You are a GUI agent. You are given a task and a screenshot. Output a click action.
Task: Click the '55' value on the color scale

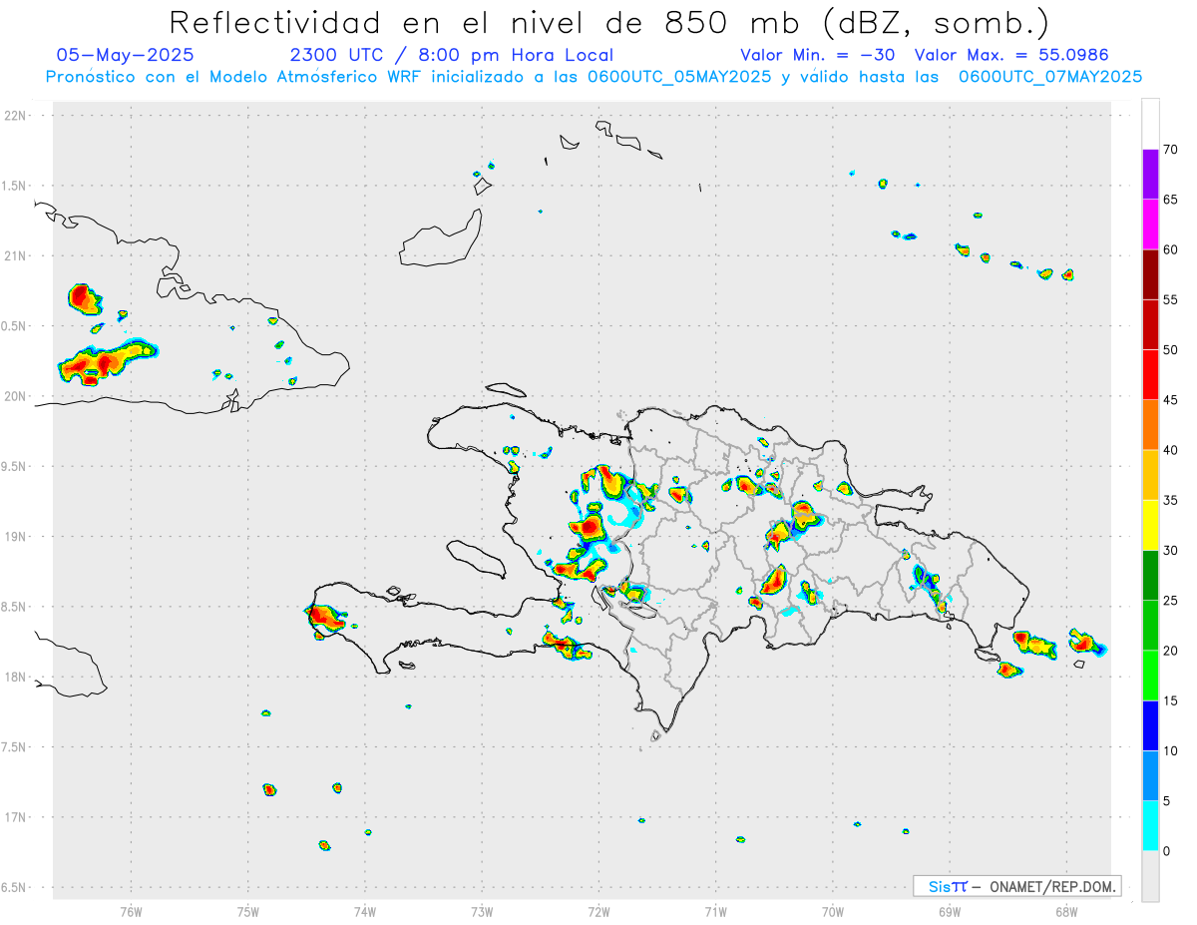click(1171, 300)
